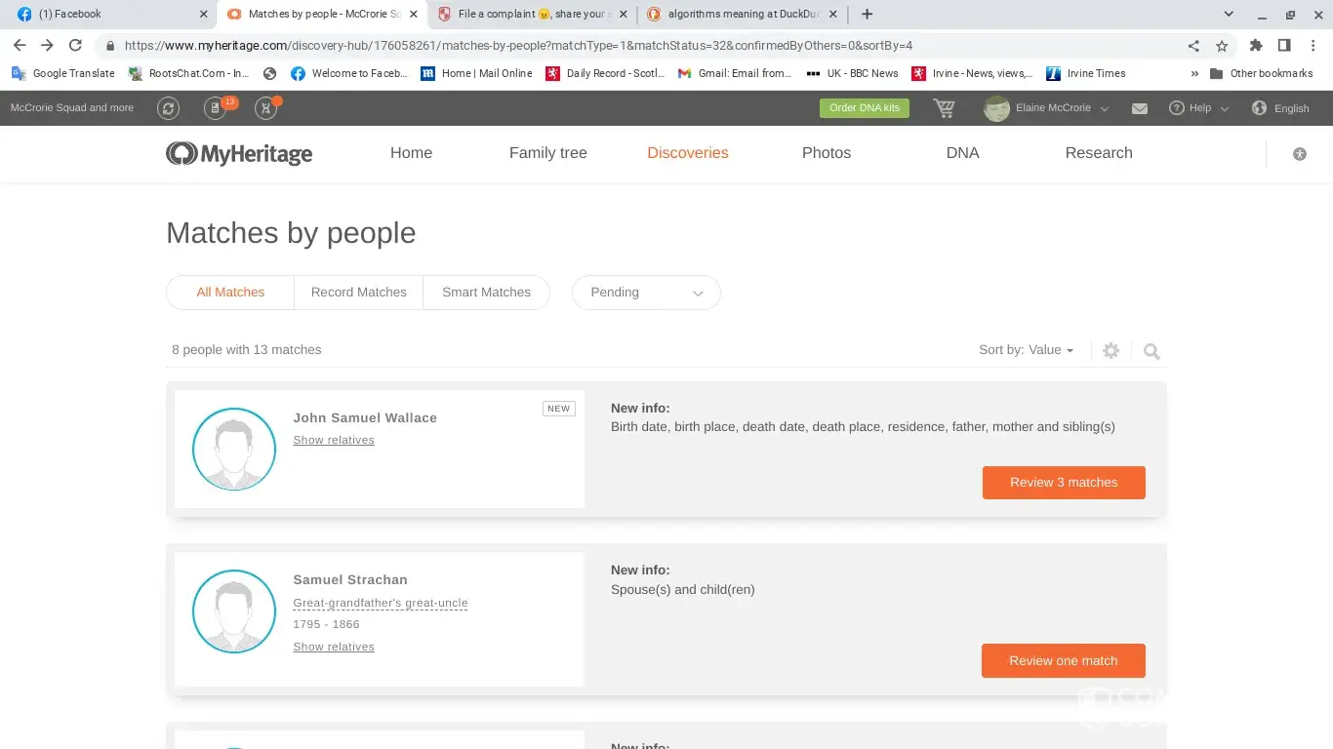Open the Sort by Value dropdown
Image resolution: width=1333 pixels, height=749 pixels.
point(1026,350)
